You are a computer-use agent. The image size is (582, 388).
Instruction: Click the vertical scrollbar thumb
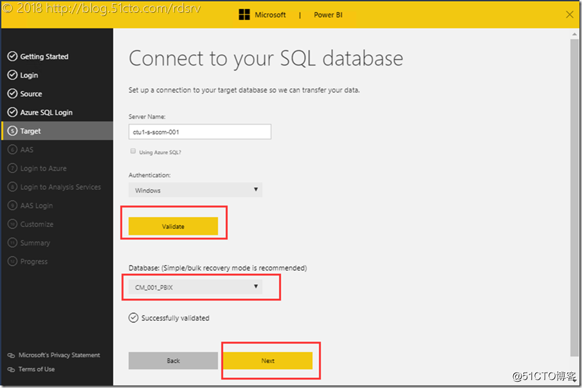click(574, 197)
